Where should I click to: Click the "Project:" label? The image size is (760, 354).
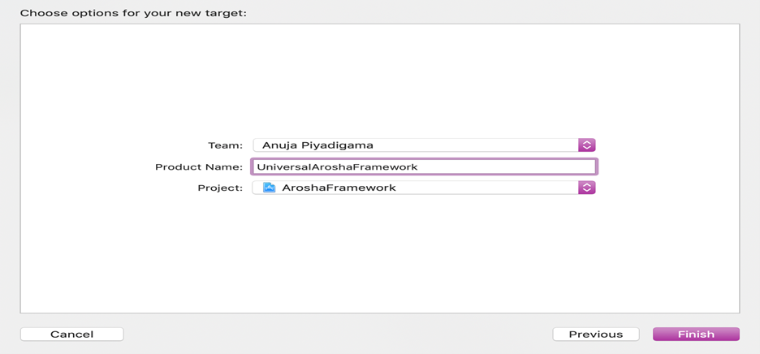pos(220,188)
